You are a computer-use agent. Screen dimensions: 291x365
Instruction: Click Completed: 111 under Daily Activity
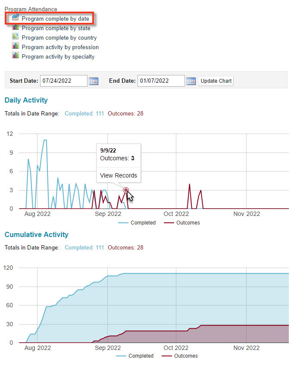click(84, 114)
